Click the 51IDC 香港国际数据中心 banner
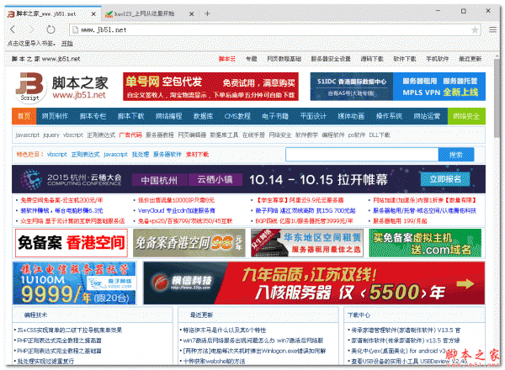This screenshot has height=370, width=505. coord(398,87)
